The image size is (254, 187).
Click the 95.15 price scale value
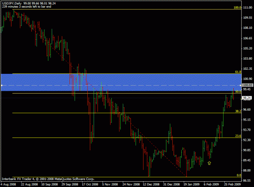pyautogui.click(x=247, y=120)
